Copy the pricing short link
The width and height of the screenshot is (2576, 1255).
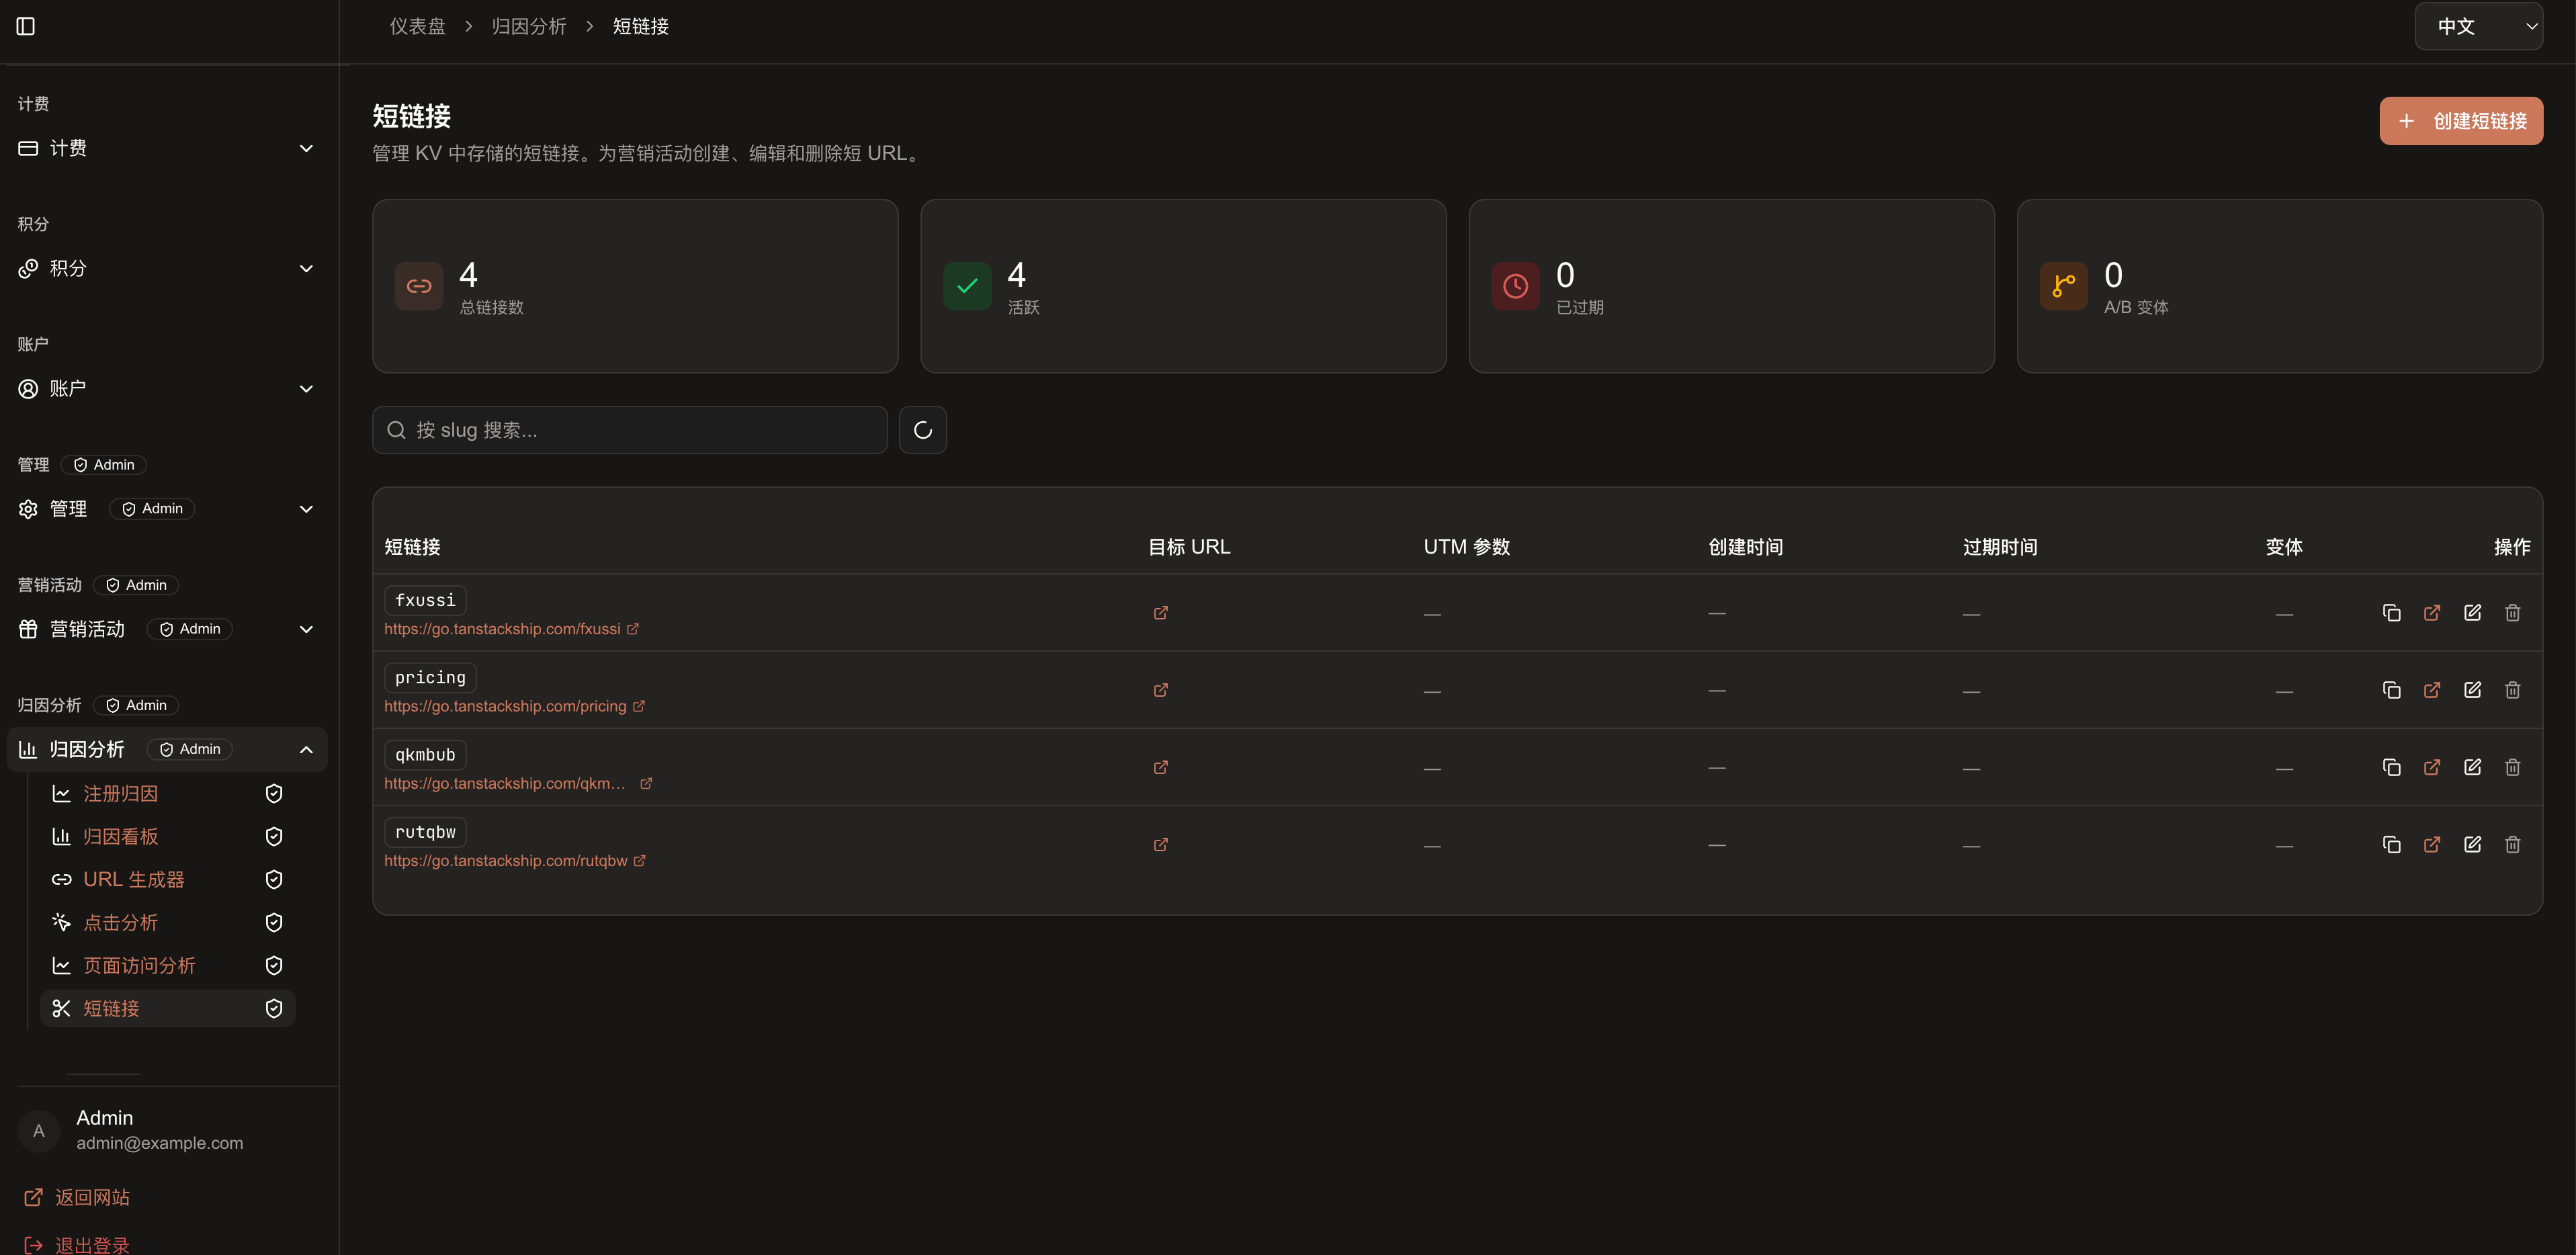tap(2391, 690)
